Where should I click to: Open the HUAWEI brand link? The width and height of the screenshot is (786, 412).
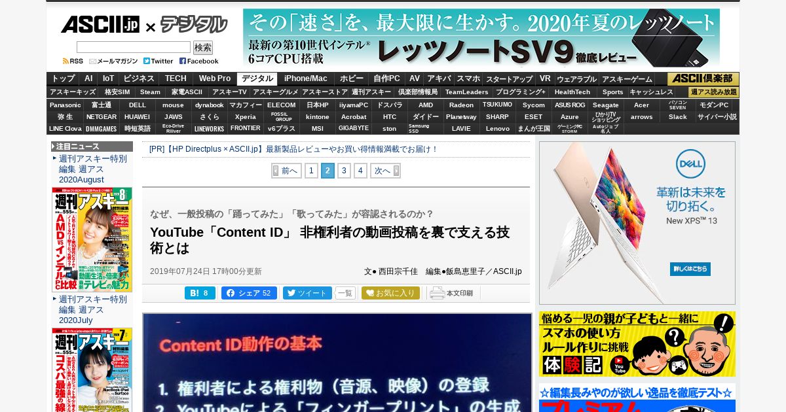[x=138, y=116]
